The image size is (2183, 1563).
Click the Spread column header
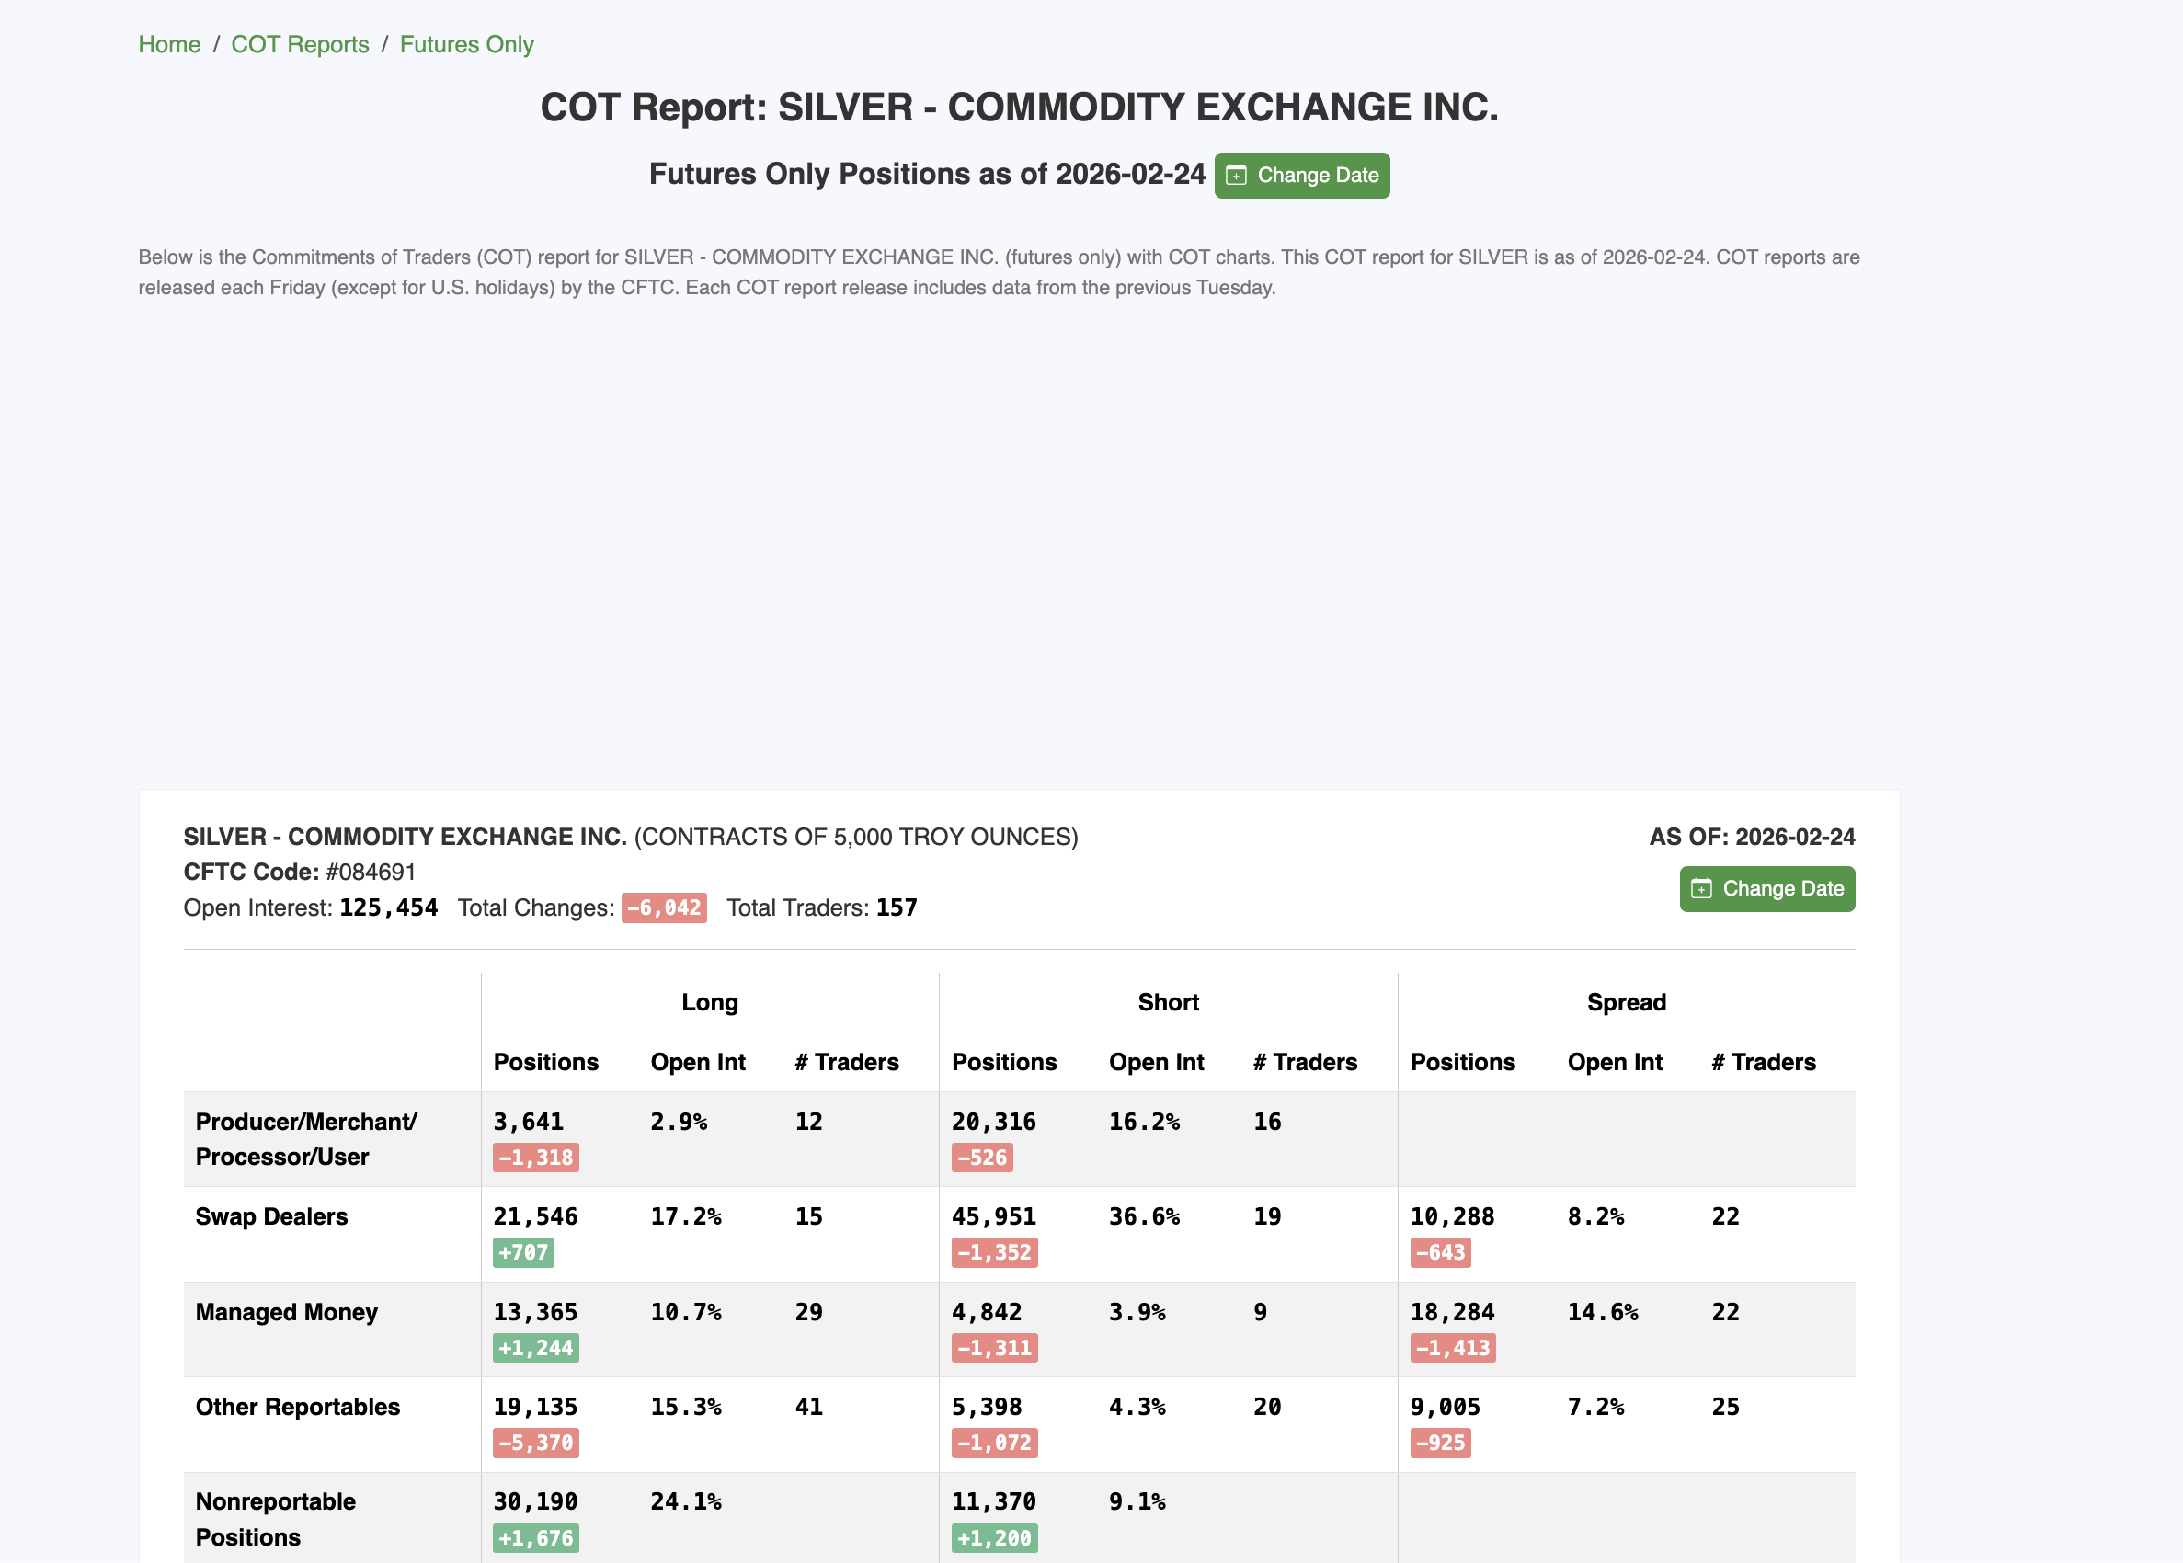coord(1627,1002)
